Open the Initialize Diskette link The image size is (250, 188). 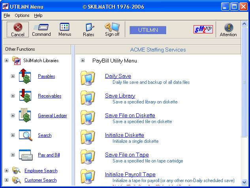(124, 135)
